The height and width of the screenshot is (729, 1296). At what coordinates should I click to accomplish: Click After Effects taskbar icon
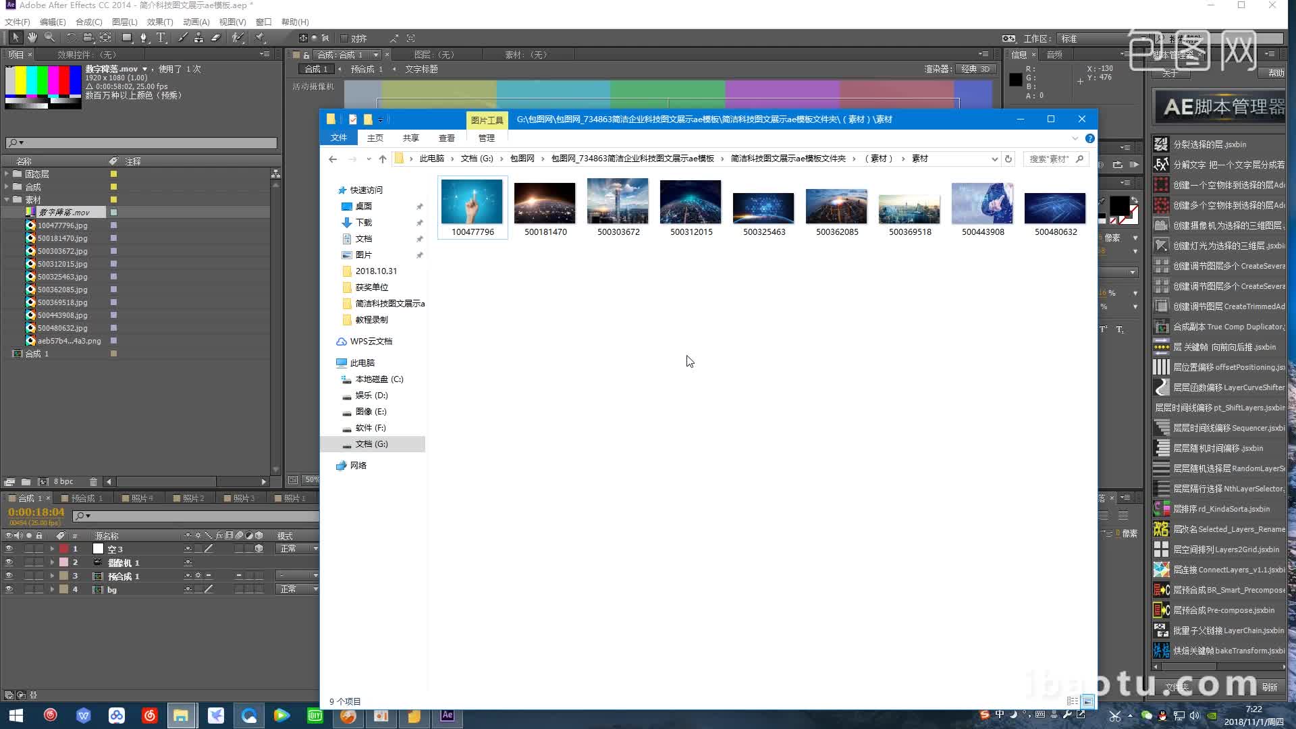click(447, 715)
